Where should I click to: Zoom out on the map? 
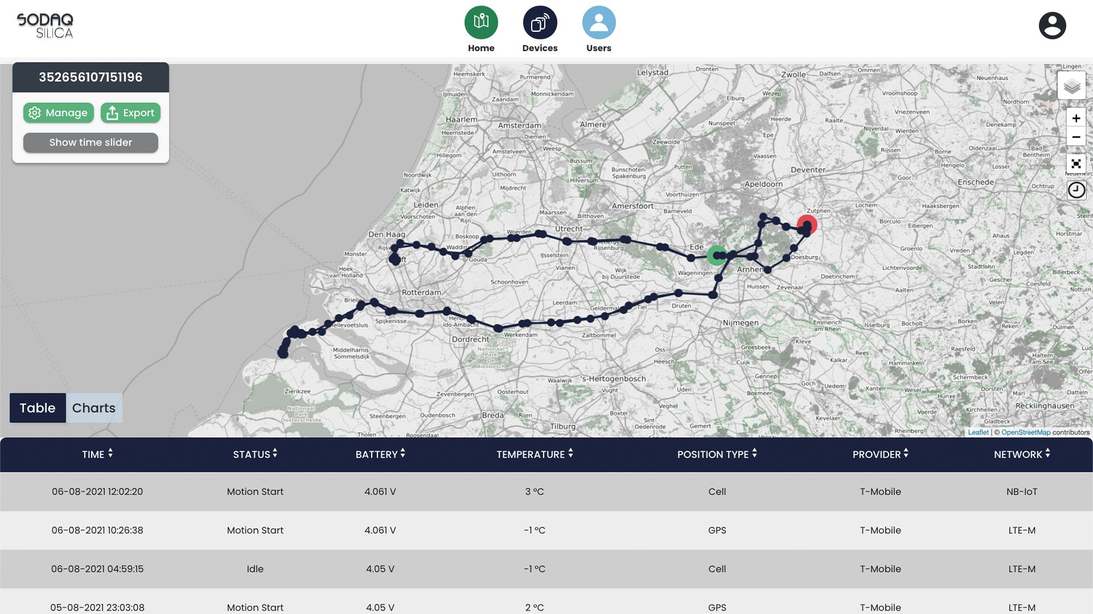pyautogui.click(x=1076, y=137)
